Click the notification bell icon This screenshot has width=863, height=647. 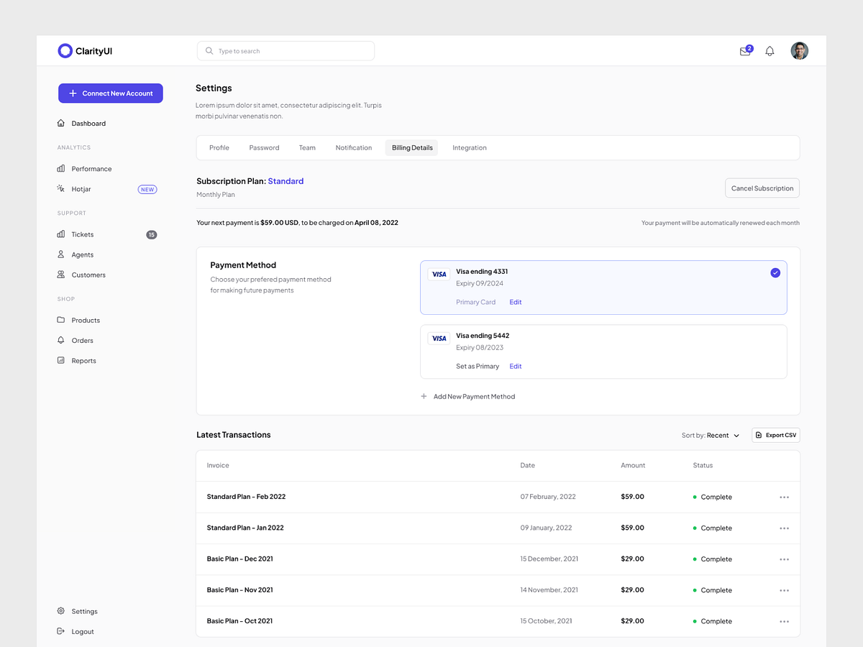(769, 50)
